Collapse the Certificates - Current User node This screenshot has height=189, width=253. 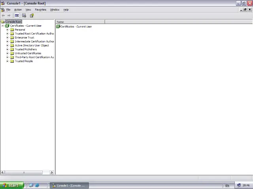coord(3,26)
